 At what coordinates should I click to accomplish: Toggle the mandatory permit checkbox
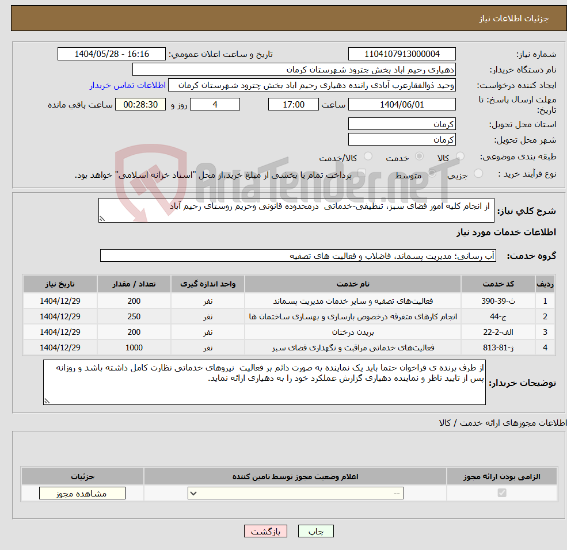coord(502,493)
